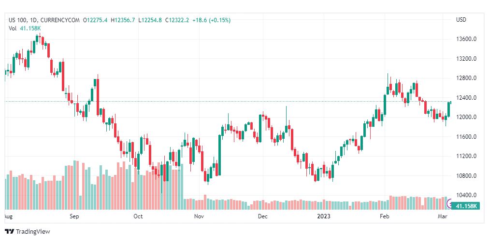Click the high price value H12356.7

[123, 20]
